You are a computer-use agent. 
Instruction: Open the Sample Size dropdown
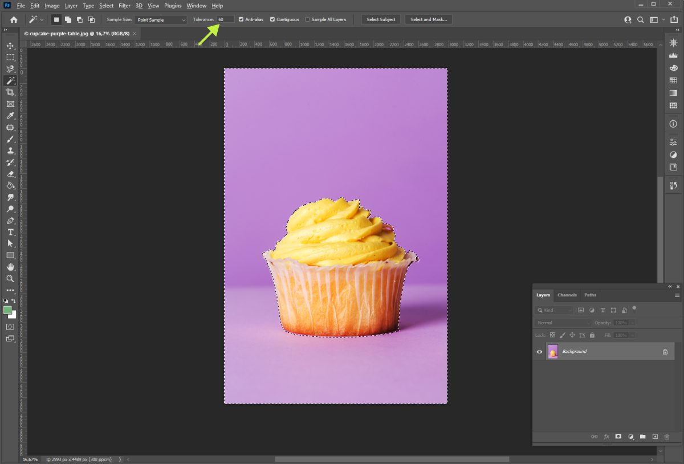161,19
